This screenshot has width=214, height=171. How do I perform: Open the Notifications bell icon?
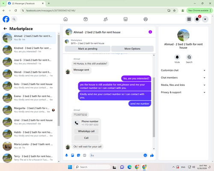click(x=197, y=19)
